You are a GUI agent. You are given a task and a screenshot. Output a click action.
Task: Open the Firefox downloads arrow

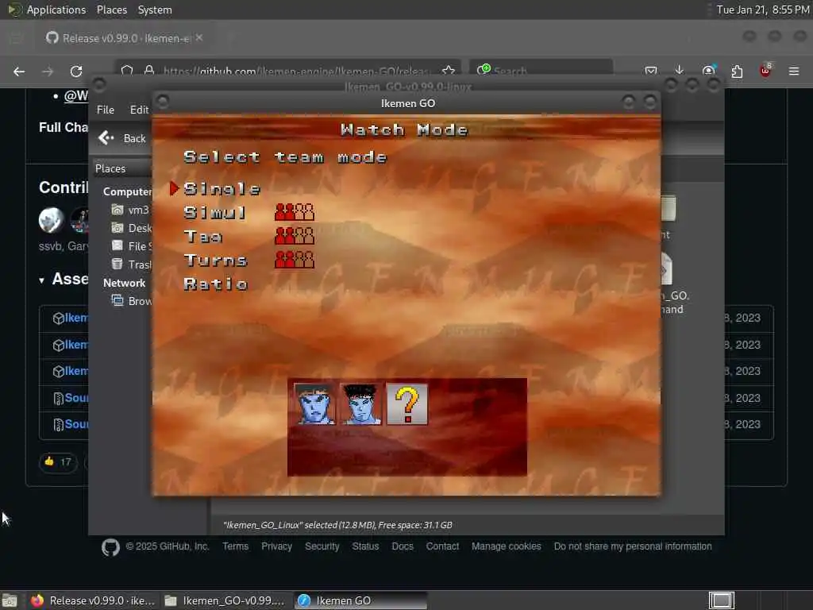point(680,71)
